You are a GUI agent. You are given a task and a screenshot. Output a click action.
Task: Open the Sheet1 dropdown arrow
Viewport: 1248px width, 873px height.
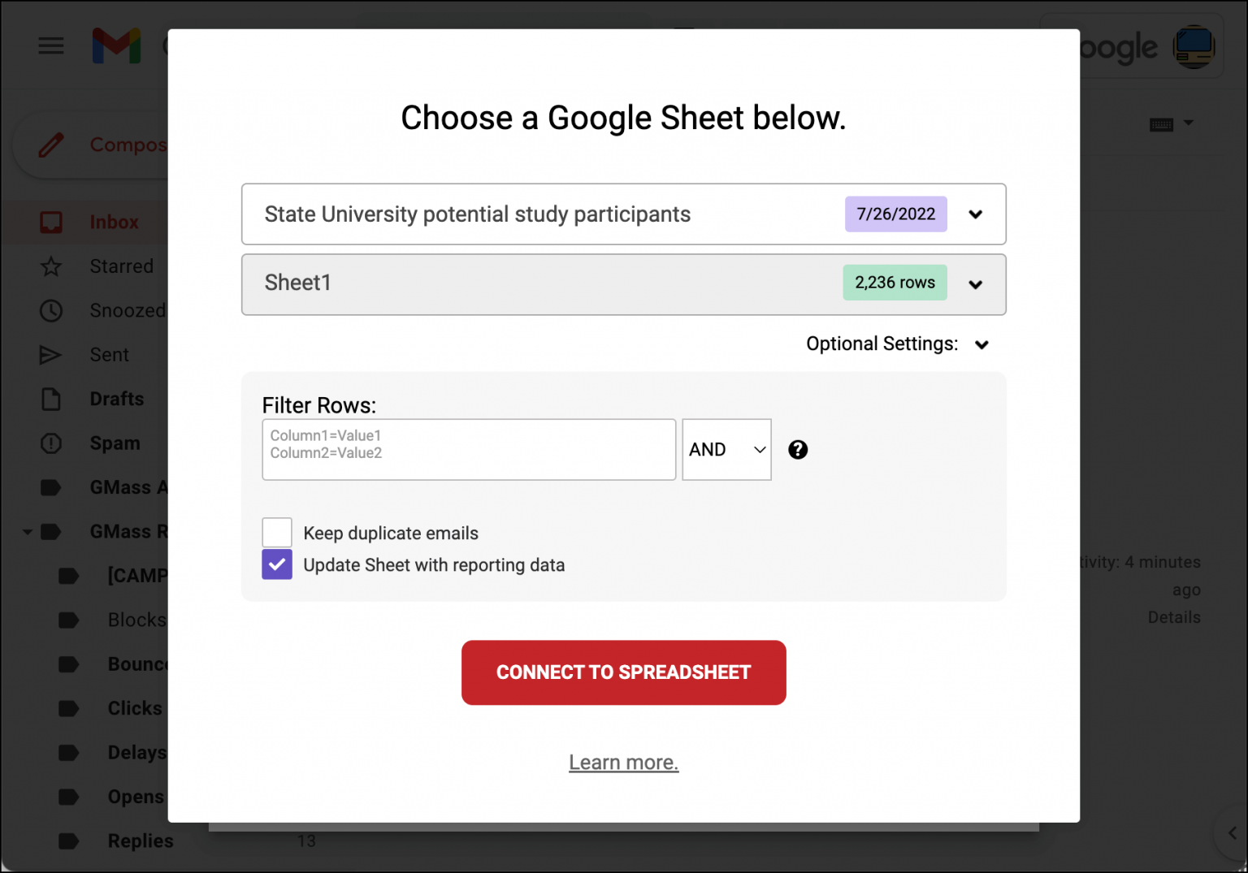975,284
